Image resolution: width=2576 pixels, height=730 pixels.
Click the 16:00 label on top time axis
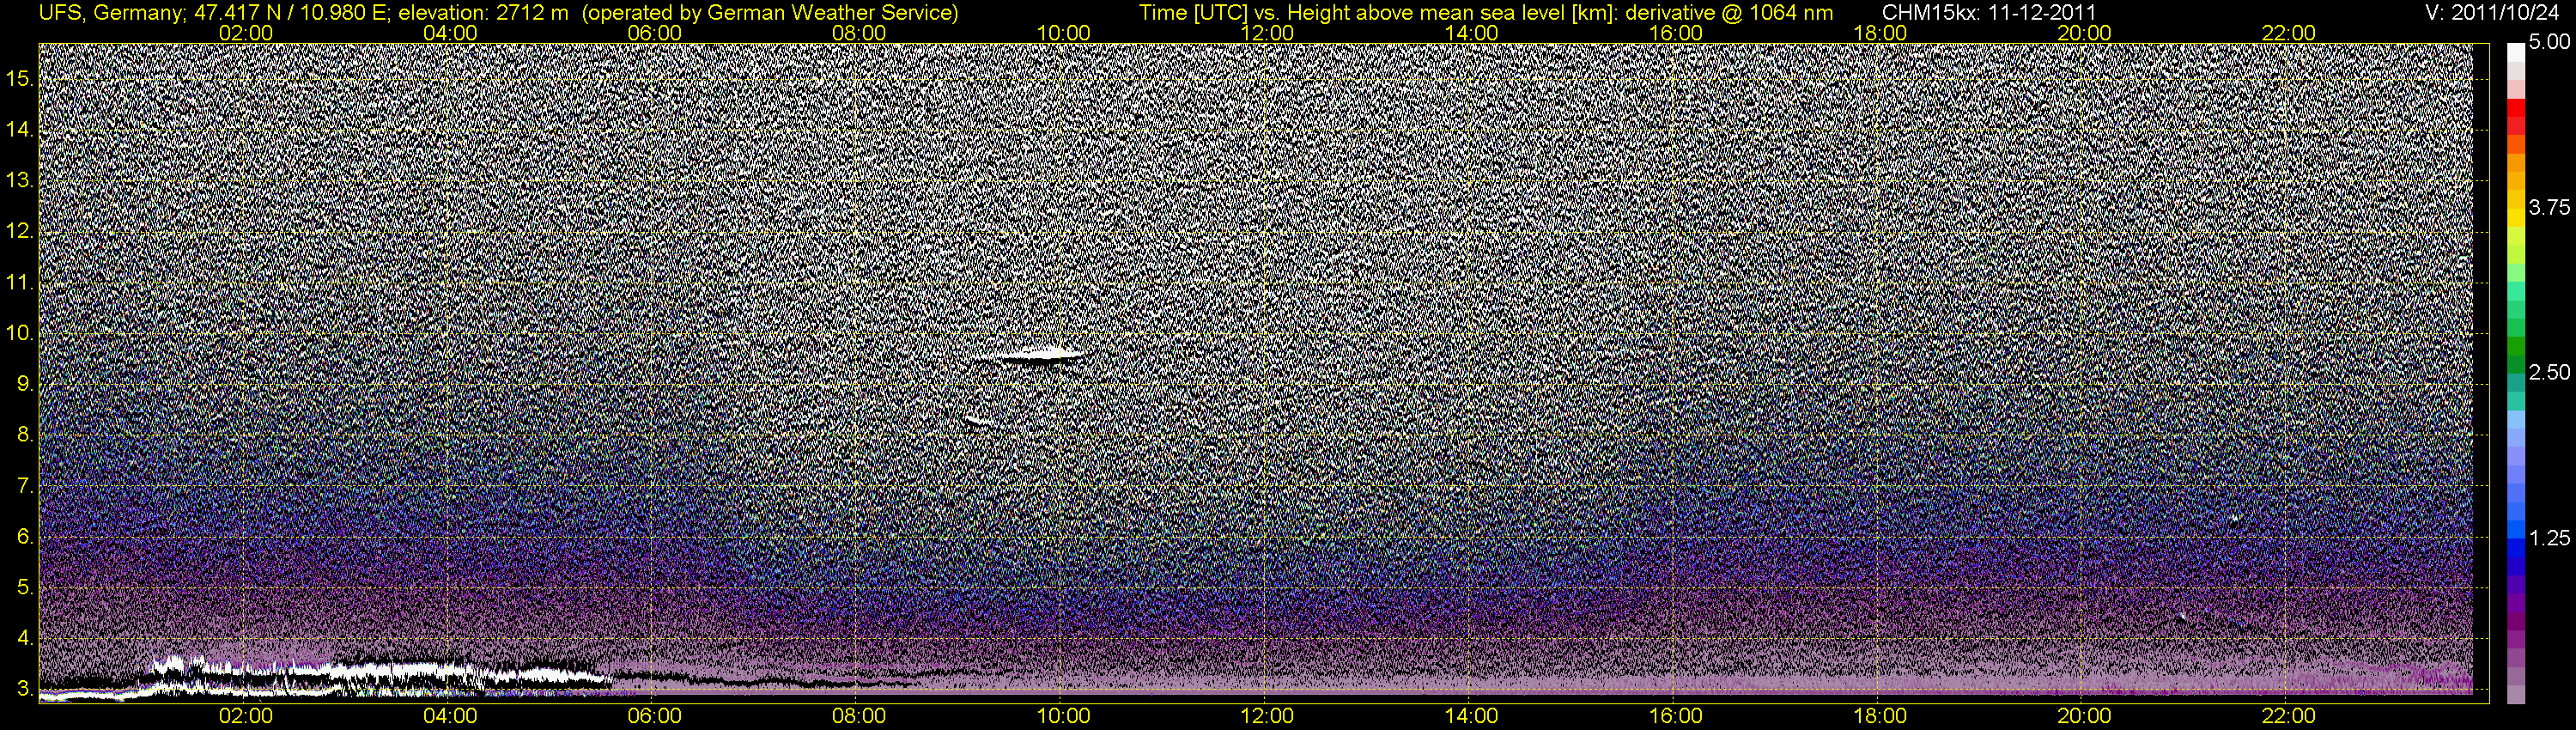click(1676, 33)
